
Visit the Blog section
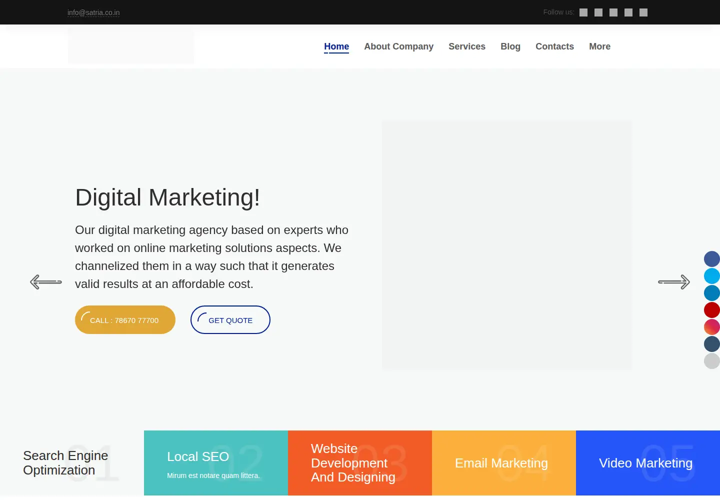click(510, 46)
